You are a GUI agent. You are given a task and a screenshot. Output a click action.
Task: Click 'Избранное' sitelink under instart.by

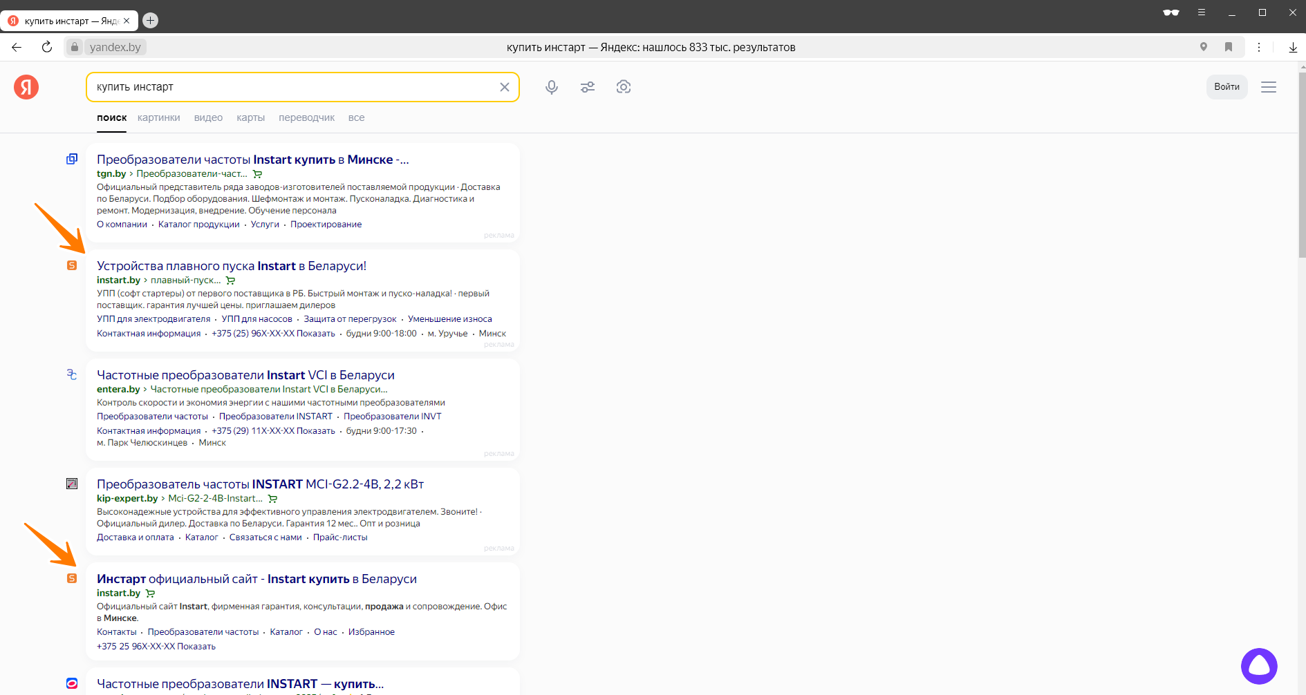click(371, 632)
